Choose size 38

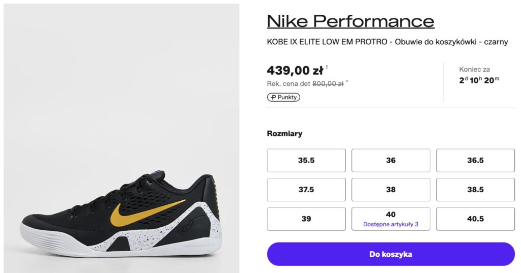391,190
